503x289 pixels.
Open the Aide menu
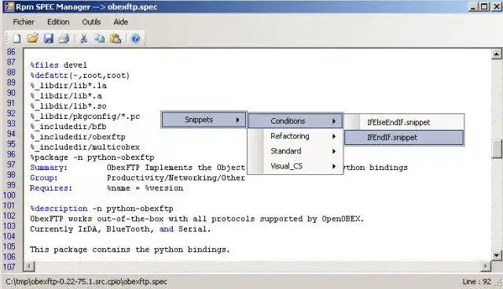tap(121, 22)
